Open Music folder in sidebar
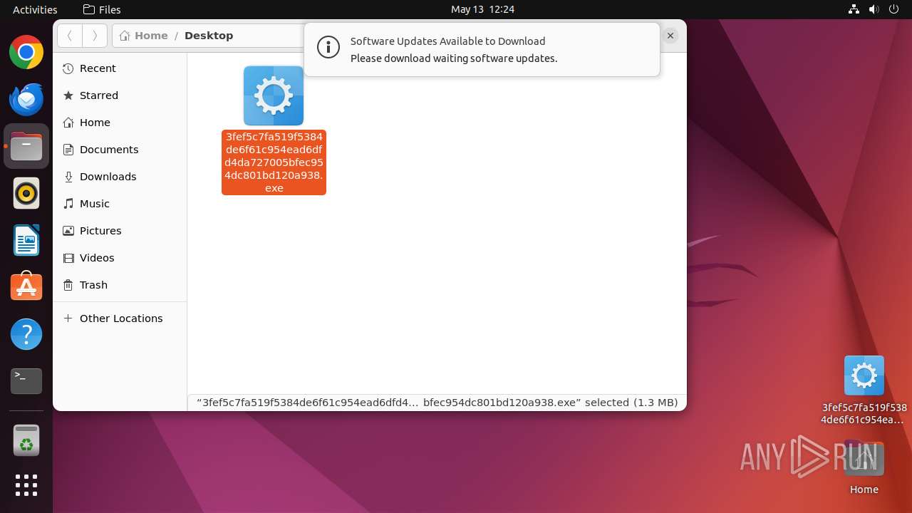This screenshot has width=912, height=513. point(120,204)
